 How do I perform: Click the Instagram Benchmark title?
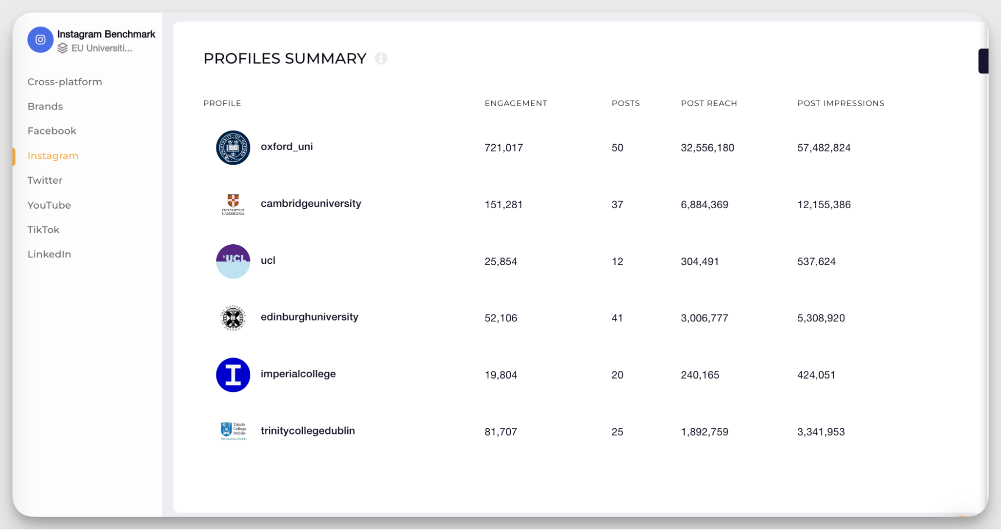click(x=106, y=34)
